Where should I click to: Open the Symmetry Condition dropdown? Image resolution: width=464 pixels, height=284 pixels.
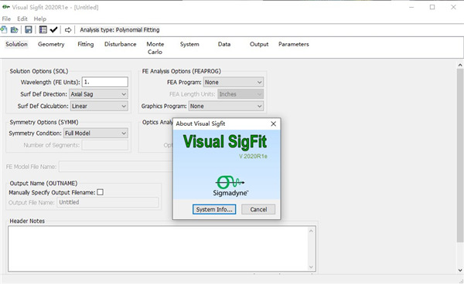(x=96, y=134)
